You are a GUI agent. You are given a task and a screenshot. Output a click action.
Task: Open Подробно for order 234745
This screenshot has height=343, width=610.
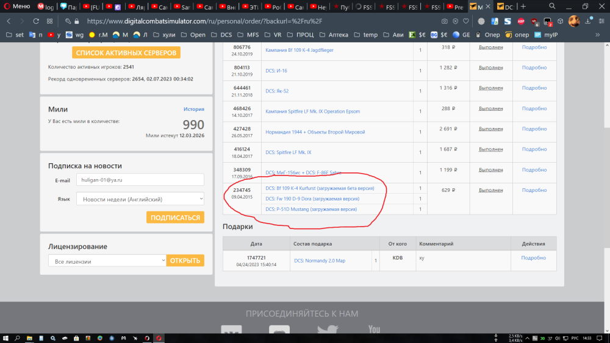534,190
